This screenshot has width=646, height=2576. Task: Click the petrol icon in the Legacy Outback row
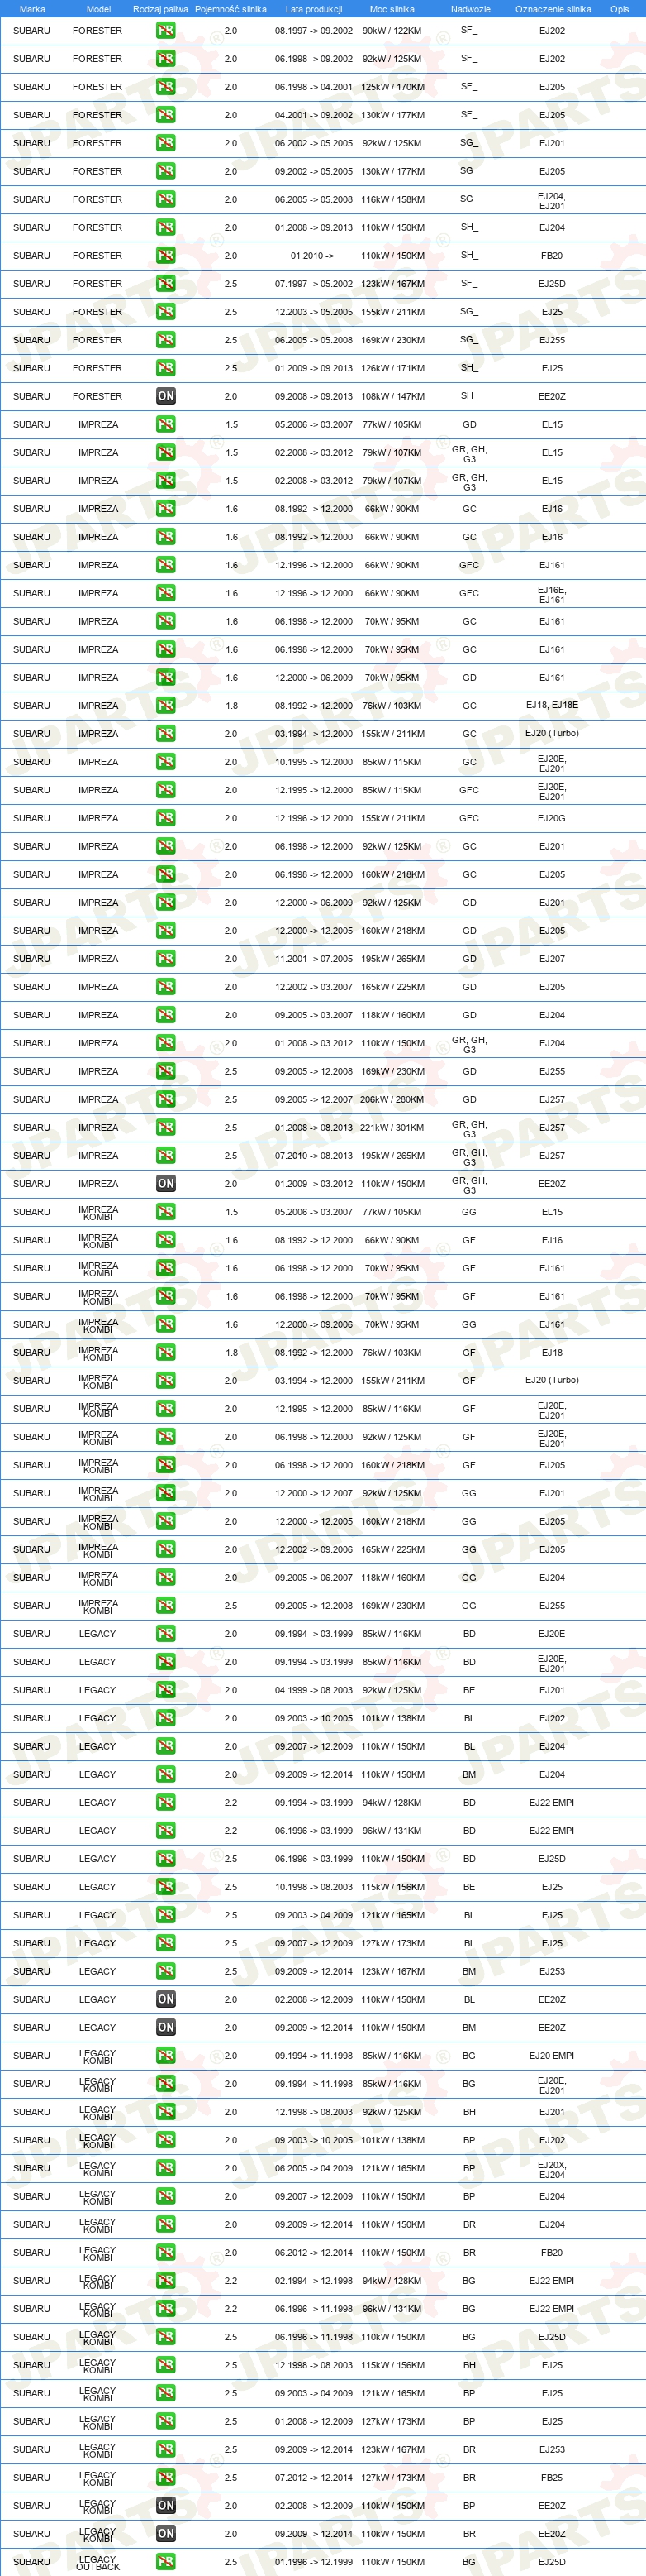tap(166, 2561)
